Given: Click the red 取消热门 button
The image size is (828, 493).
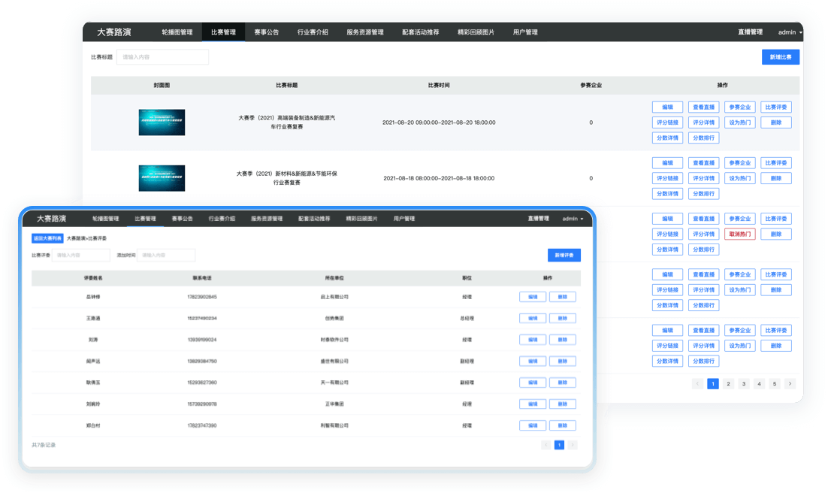Looking at the screenshot, I should pos(739,233).
